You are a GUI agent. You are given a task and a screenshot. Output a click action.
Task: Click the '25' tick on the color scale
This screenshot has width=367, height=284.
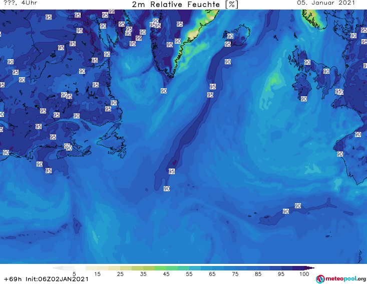coord(120,274)
